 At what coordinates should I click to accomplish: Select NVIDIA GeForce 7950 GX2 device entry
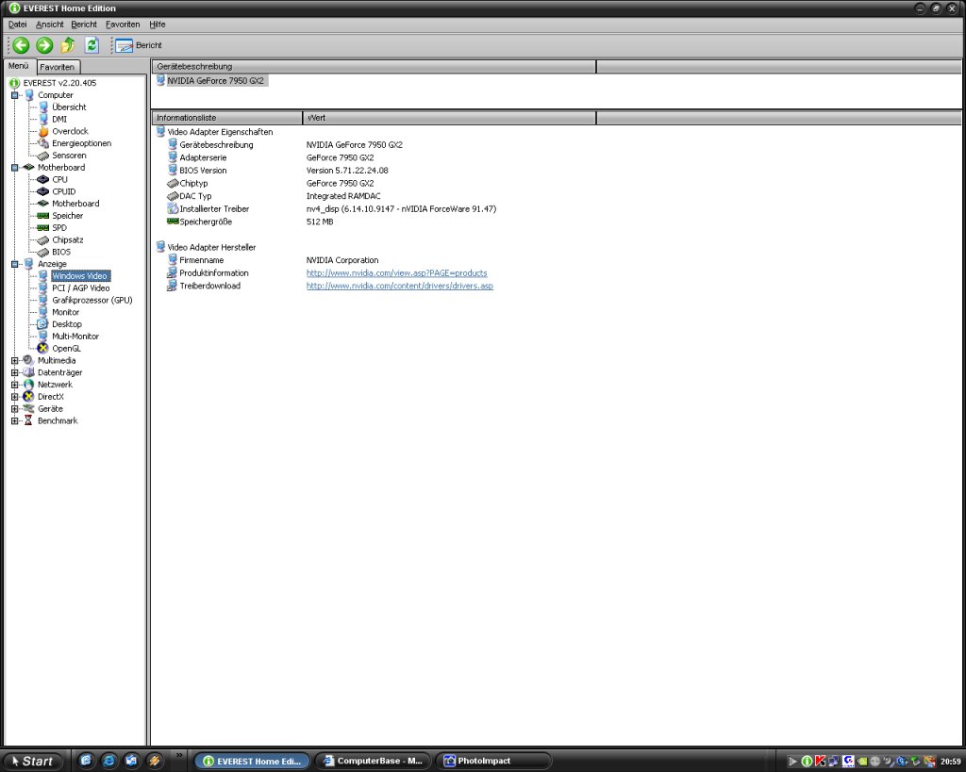211,81
